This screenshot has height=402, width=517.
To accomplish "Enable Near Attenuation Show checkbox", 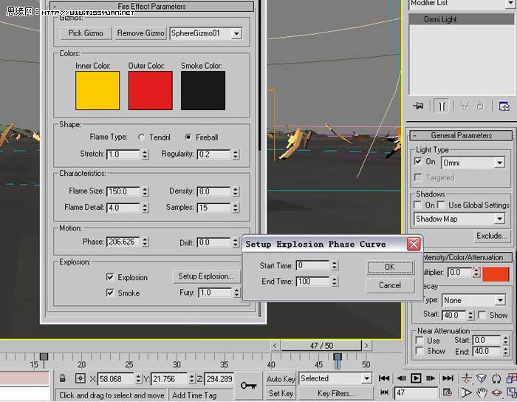I will click(x=420, y=351).
